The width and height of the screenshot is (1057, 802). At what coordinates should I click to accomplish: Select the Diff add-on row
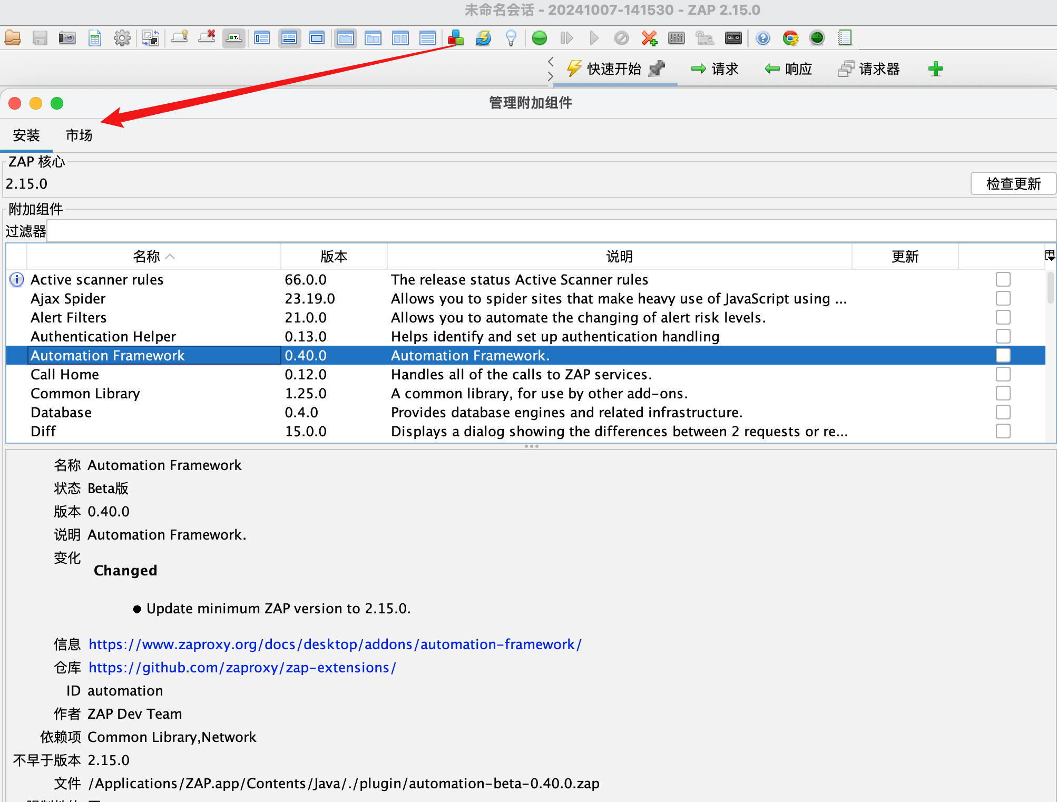[x=525, y=431]
